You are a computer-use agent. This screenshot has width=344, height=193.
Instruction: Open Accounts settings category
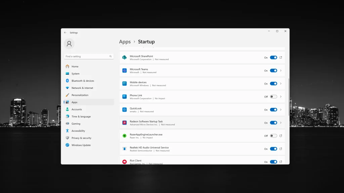(x=89, y=110)
